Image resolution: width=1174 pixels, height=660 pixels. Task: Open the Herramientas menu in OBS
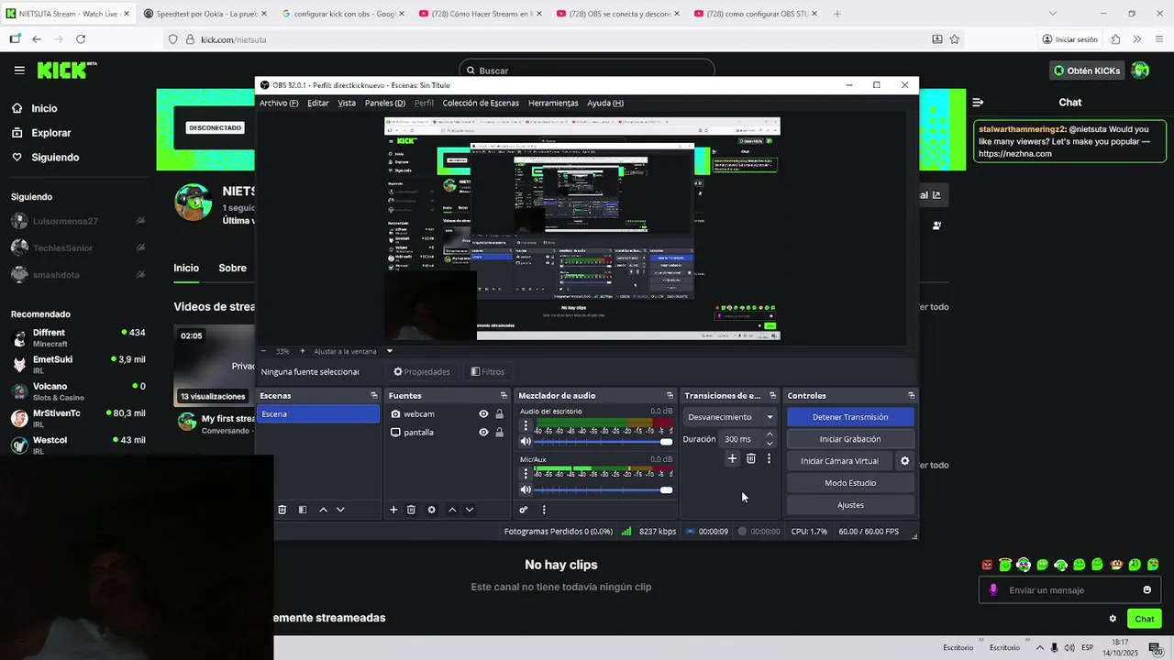pyautogui.click(x=553, y=104)
